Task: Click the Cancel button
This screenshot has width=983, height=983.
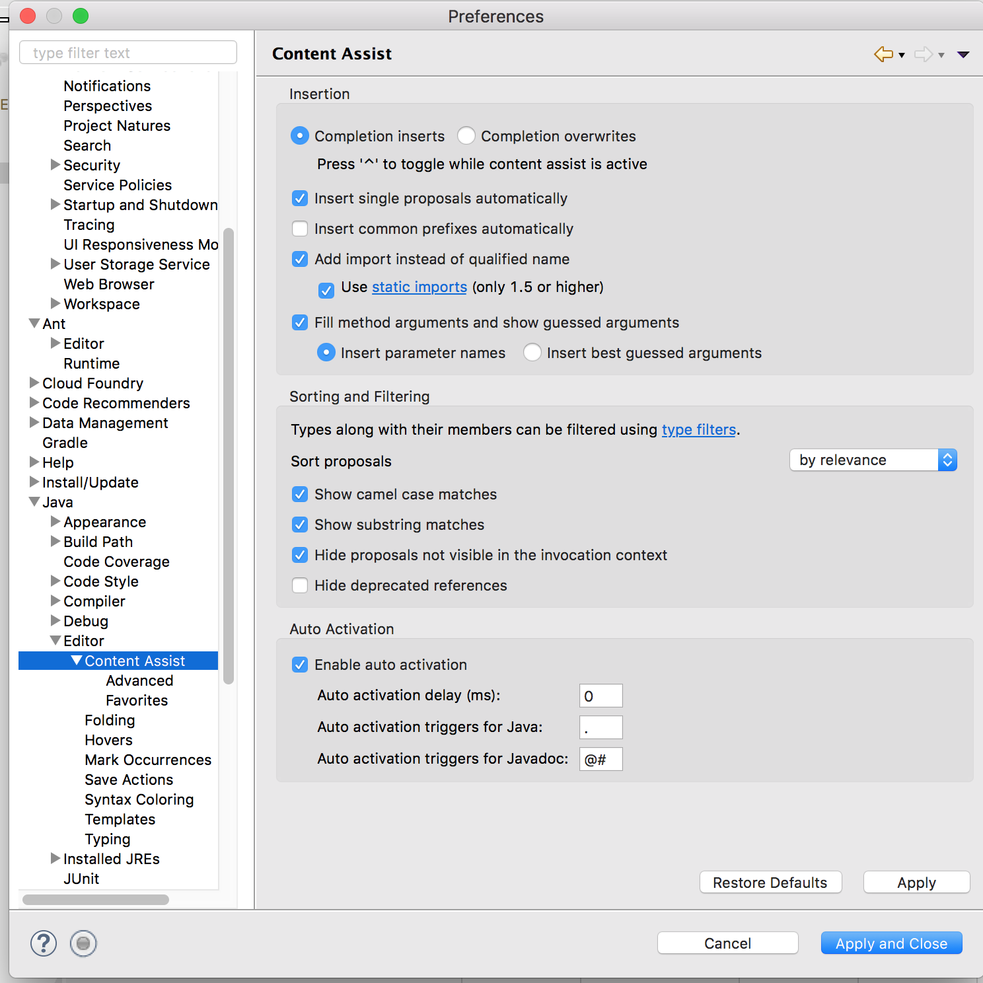Action: (x=728, y=943)
